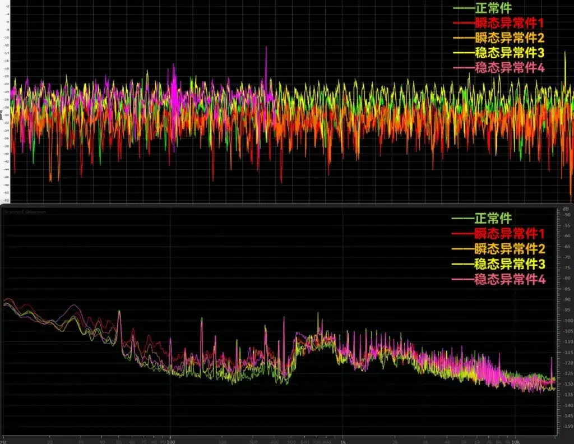Click the 1k mark on the frequency axis

click(x=342, y=441)
